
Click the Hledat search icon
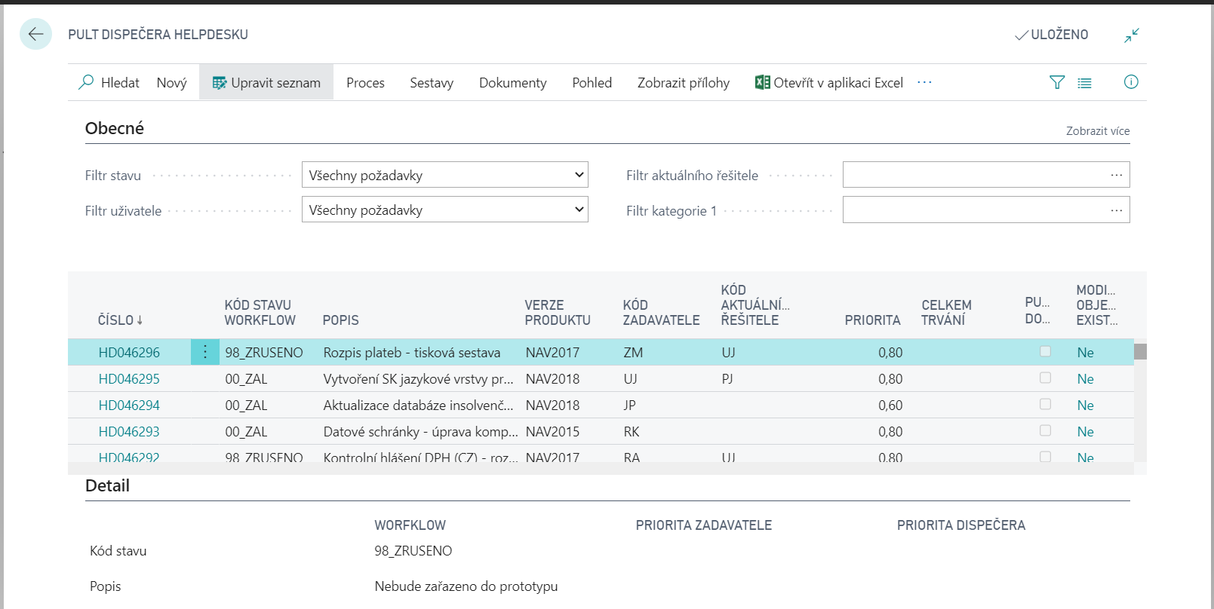pos(87,82)
